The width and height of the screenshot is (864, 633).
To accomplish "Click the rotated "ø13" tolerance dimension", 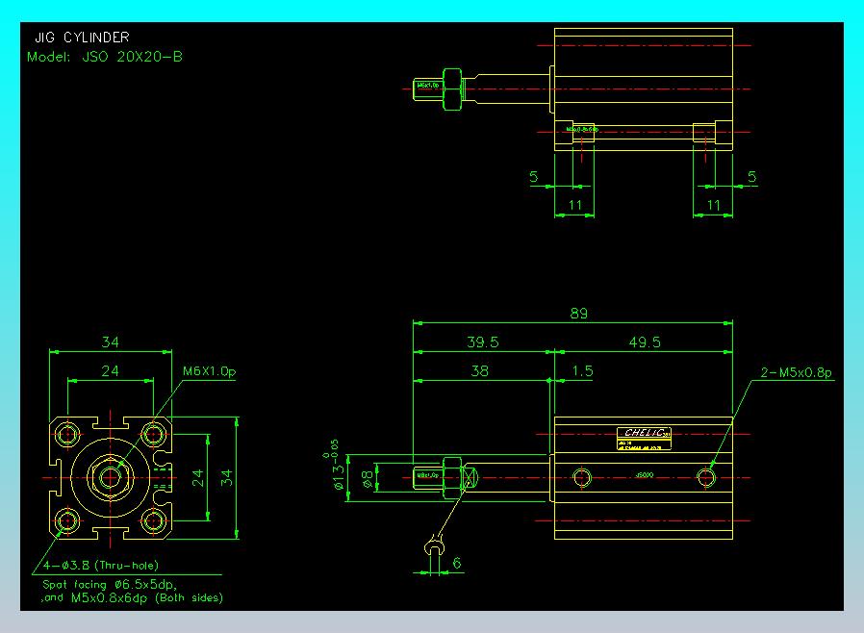I will coord(335,466).
